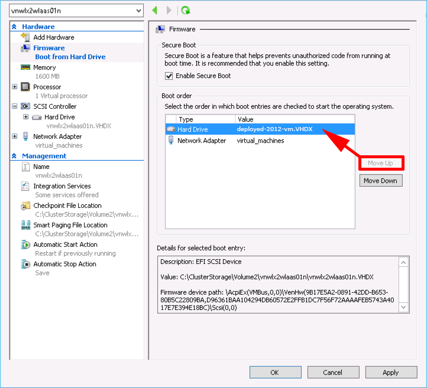427x388 pixels.
Task: Click the hard drive icon in boot order list
Action: (171, 129)
